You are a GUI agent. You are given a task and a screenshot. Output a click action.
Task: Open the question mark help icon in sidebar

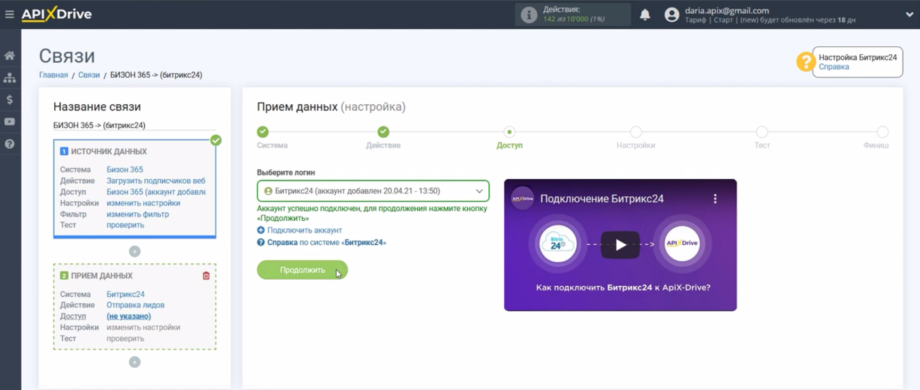tap(10, 144)
